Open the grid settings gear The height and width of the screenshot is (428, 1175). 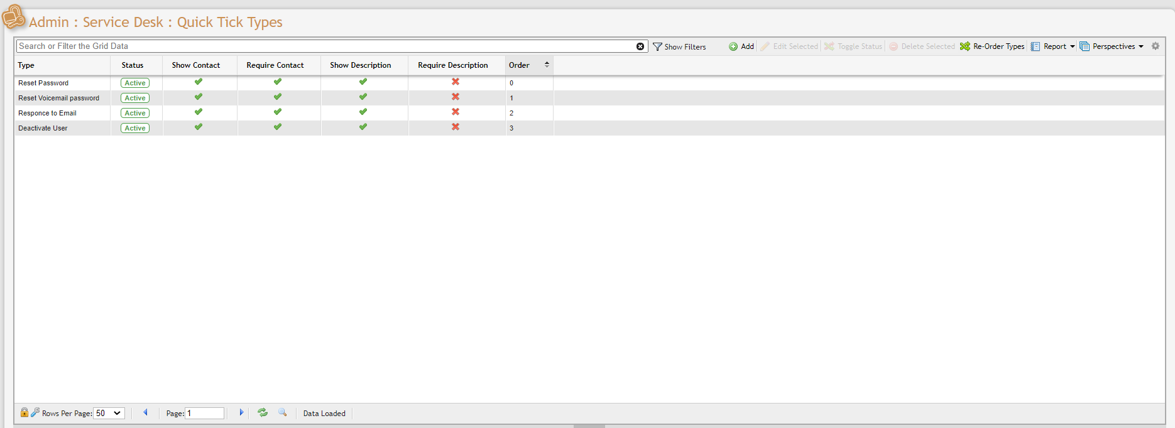click(x=1155, y=46)
